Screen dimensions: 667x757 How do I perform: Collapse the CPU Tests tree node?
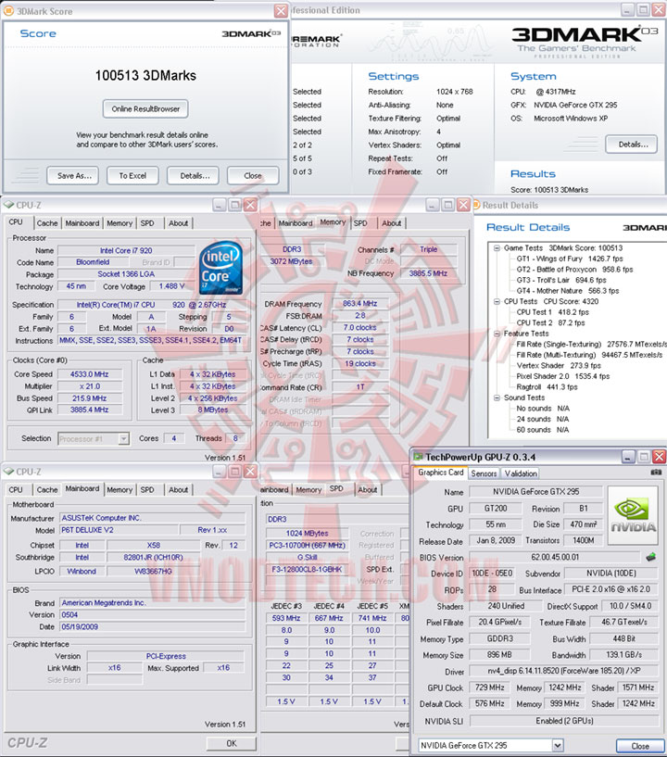[x=497, y=302]
